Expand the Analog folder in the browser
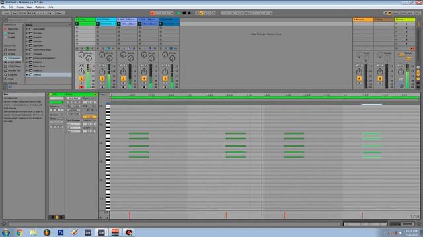This screenshot has width=423, height=237. pyautogui.click(x=27, y=74)
